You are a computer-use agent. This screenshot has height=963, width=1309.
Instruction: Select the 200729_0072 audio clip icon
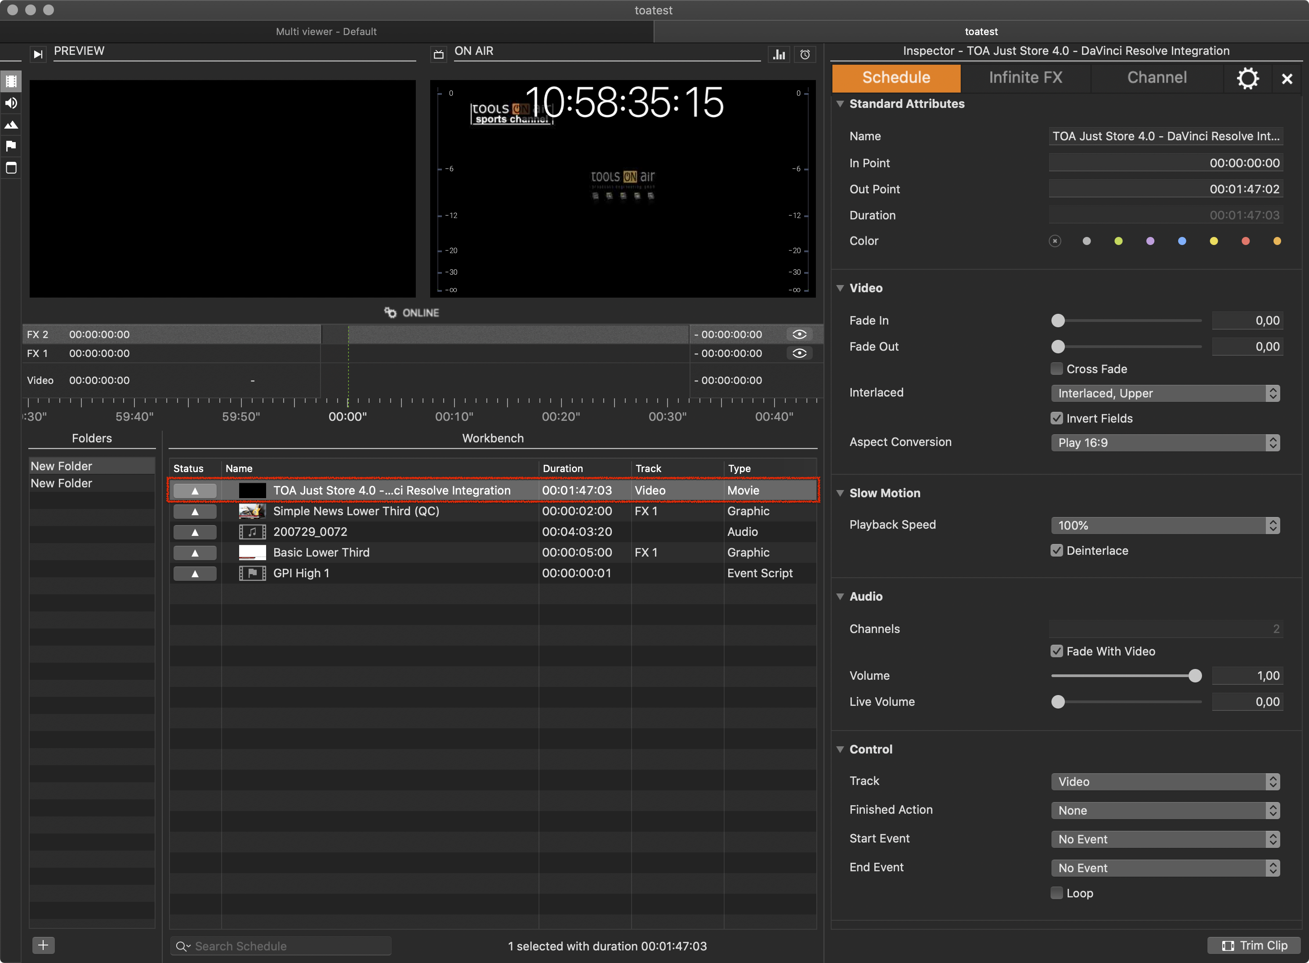pyautogui.click(x=252, y=532)
